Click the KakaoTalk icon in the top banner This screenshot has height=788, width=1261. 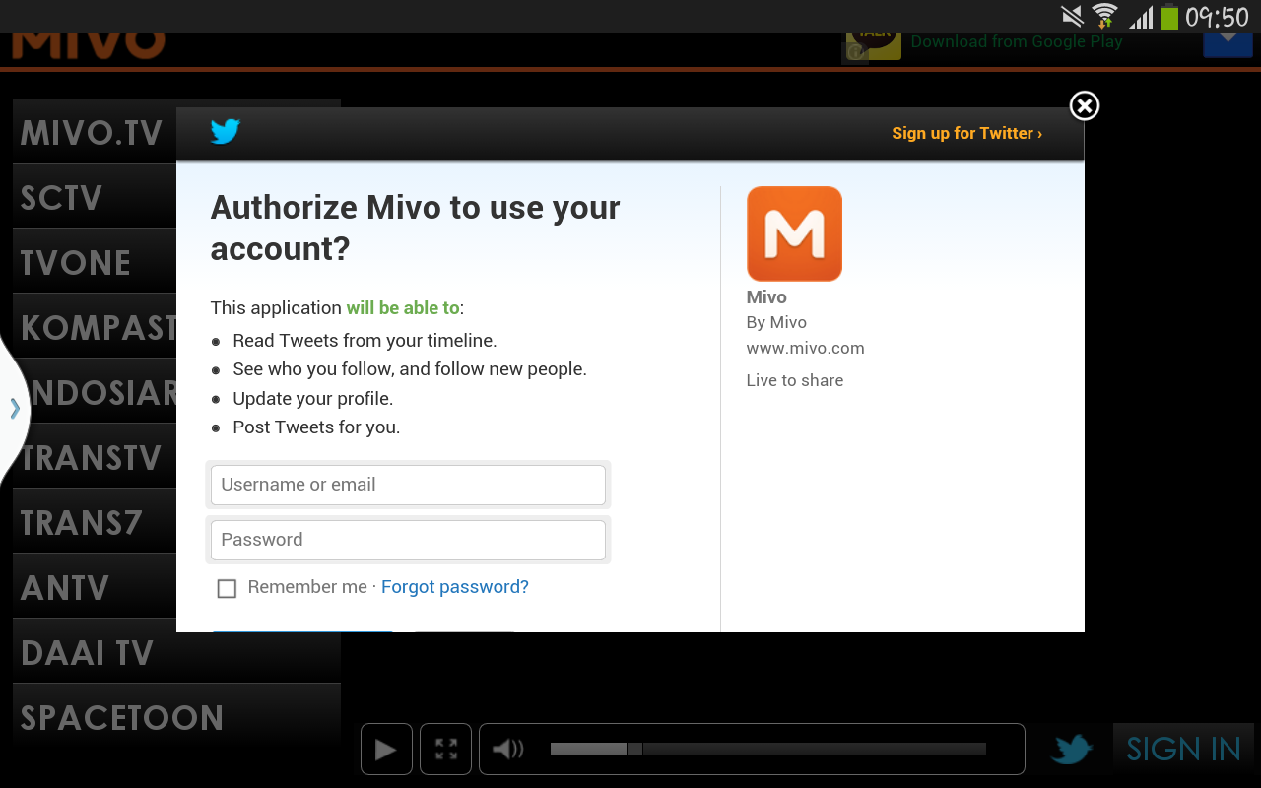coord(874,45)
